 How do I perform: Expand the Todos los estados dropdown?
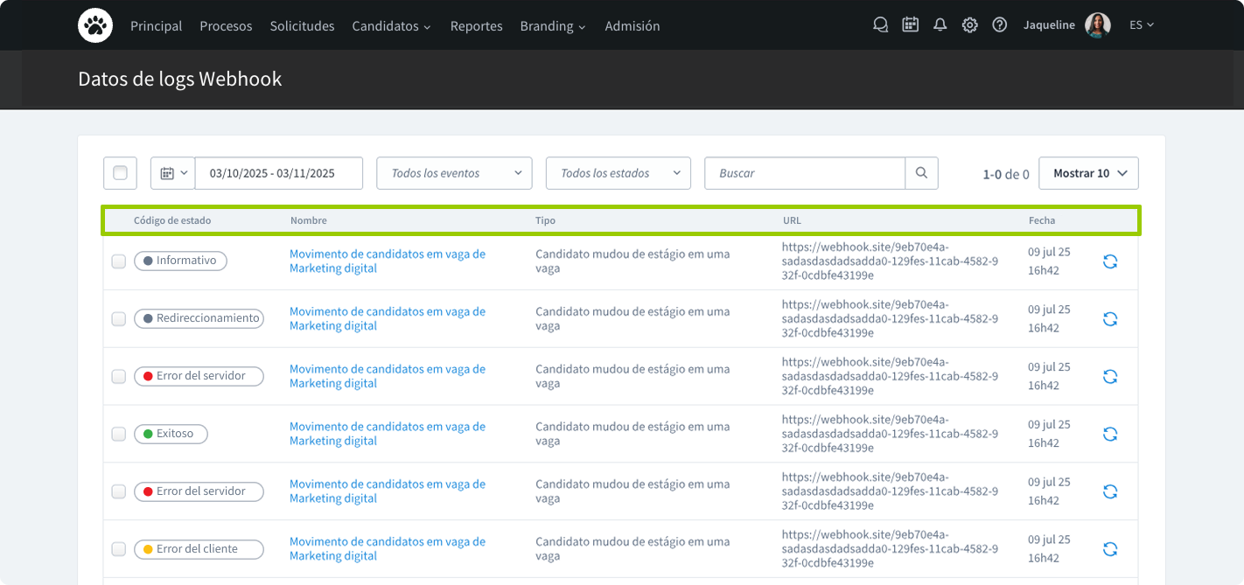618,172
